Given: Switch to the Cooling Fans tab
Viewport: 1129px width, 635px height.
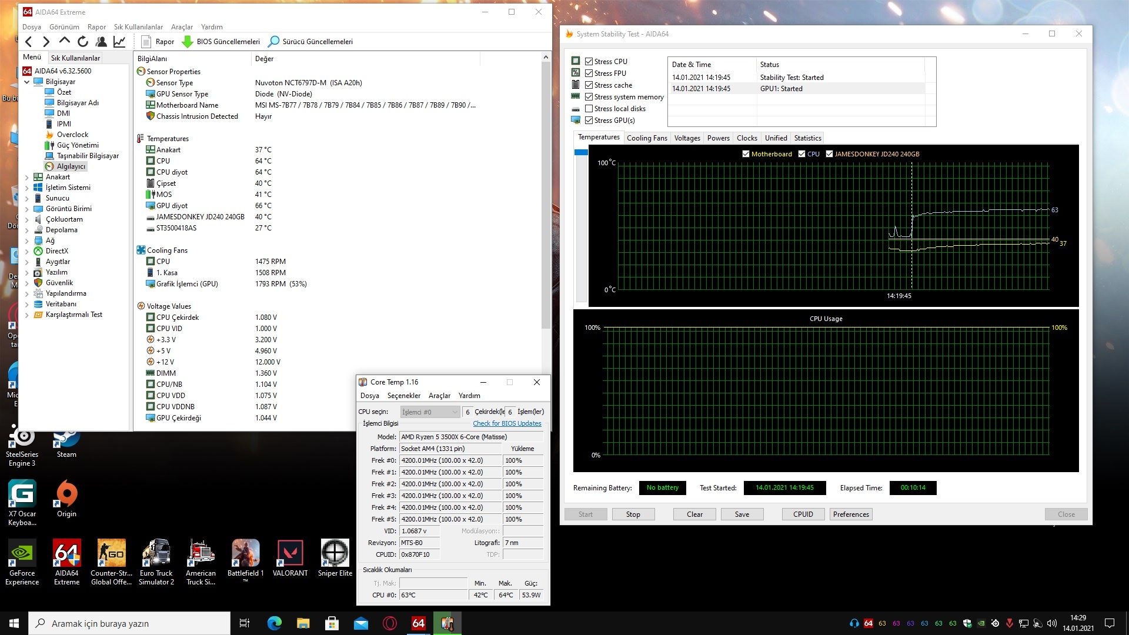Looking at the screenshot, I should click(646, 138).
